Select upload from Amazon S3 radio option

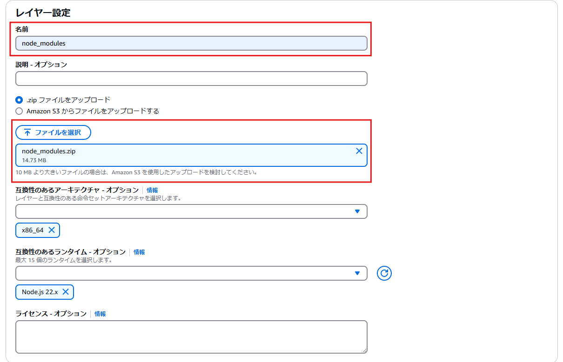19,111
